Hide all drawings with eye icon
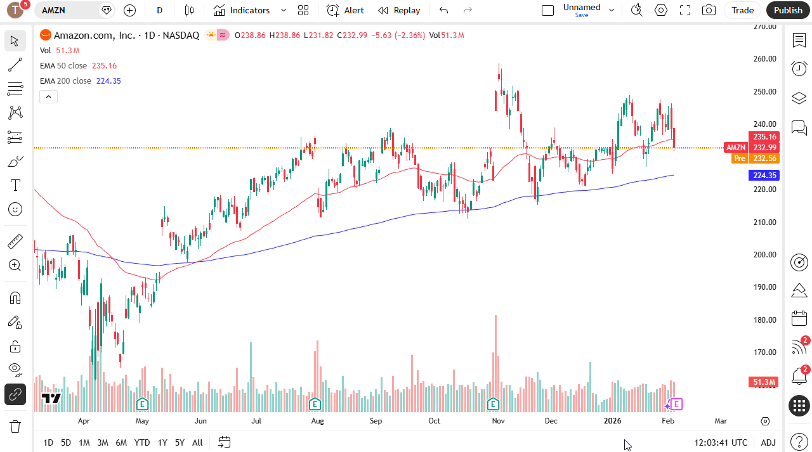812x452 pixels. pyautogui.click(x=15, y=370)
